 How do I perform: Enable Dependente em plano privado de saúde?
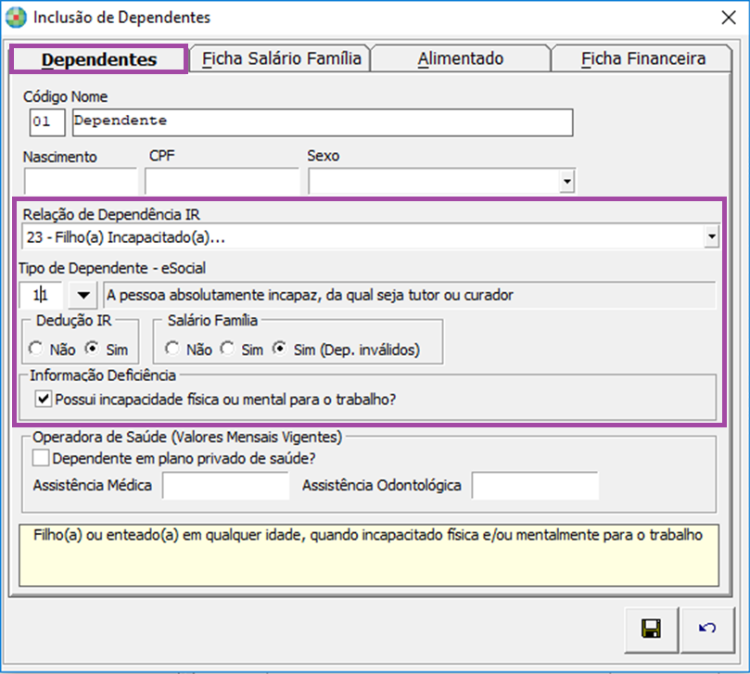tap(41, 458)
